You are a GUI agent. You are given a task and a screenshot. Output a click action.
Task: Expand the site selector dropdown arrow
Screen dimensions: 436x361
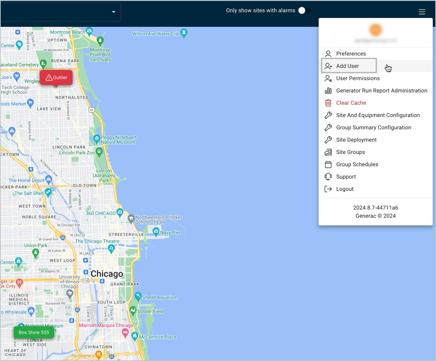(x=114, y=12)
